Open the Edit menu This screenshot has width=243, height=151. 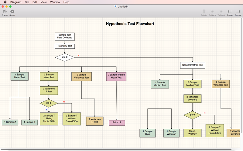[35, 2]
